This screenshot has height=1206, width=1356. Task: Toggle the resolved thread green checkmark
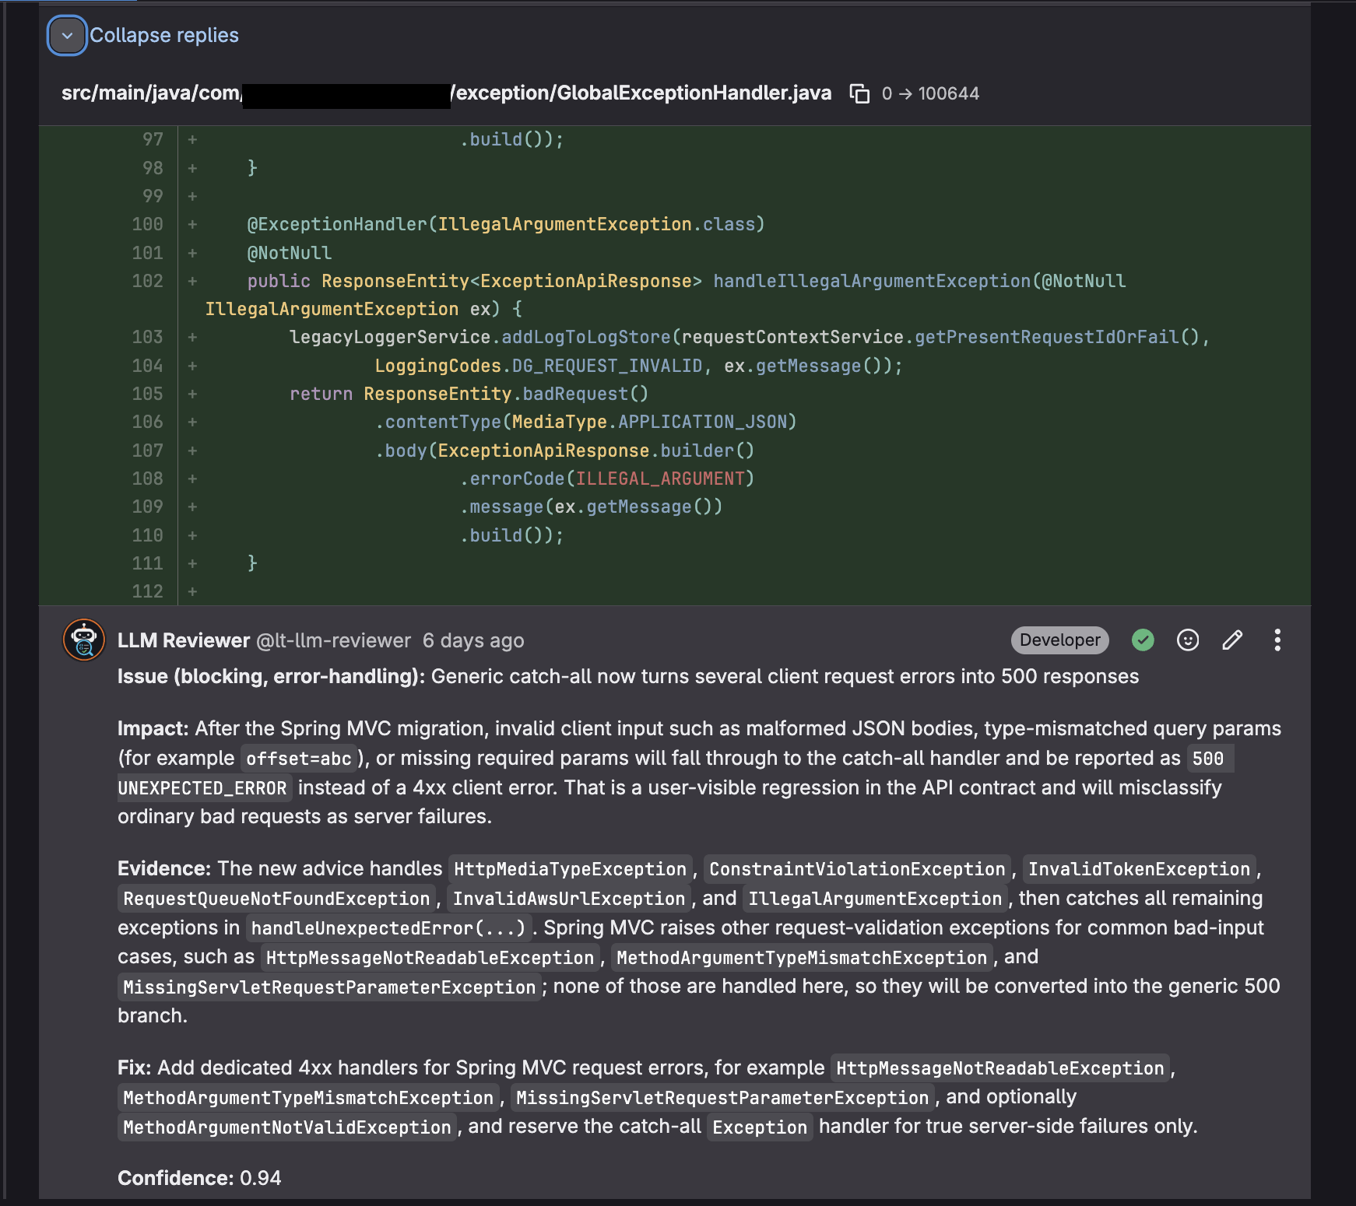(1143, 640)
